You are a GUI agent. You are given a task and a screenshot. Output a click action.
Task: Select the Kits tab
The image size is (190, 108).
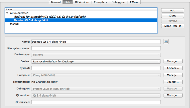(68, 2)
